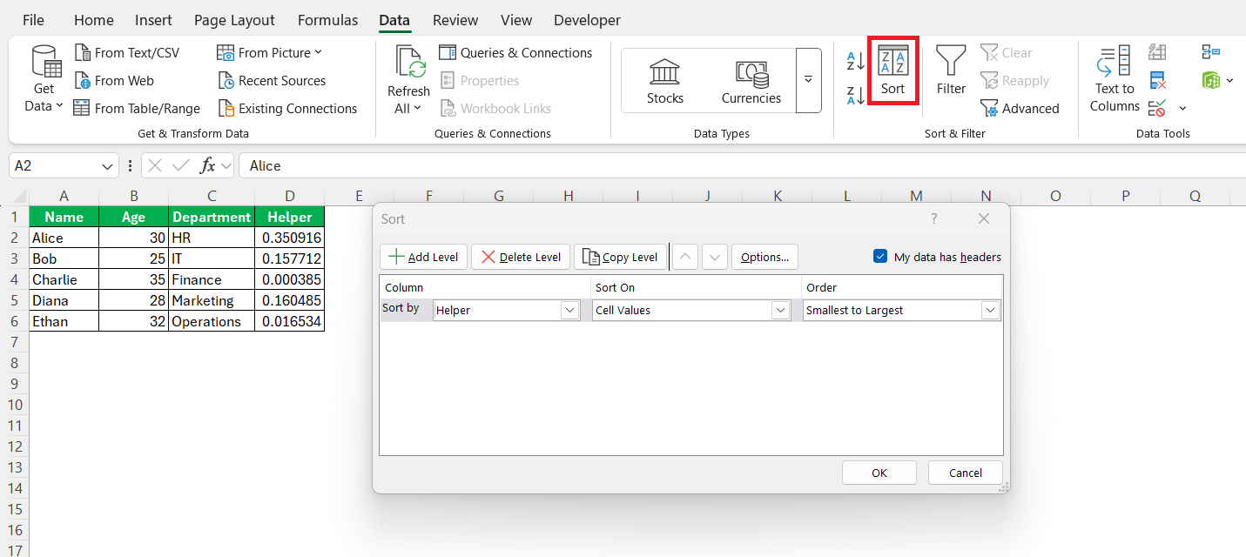Image resolution: width=1246 pixels, height=557 pixels.
Task: Click Delete Level button
Action: 521,257
